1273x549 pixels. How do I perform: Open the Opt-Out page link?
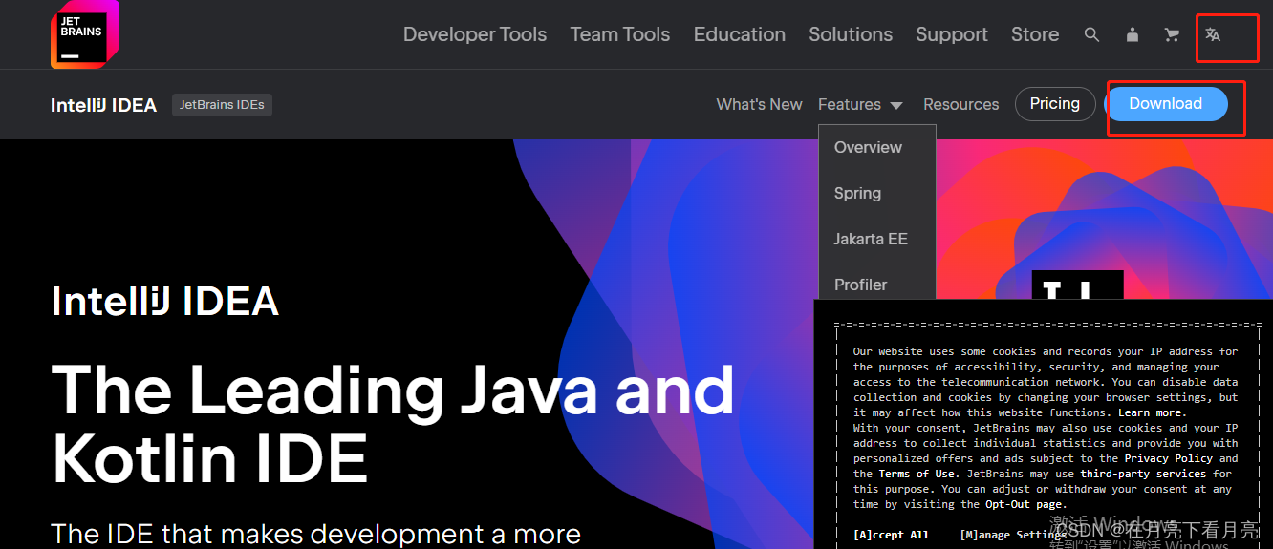pos(1024,504)
